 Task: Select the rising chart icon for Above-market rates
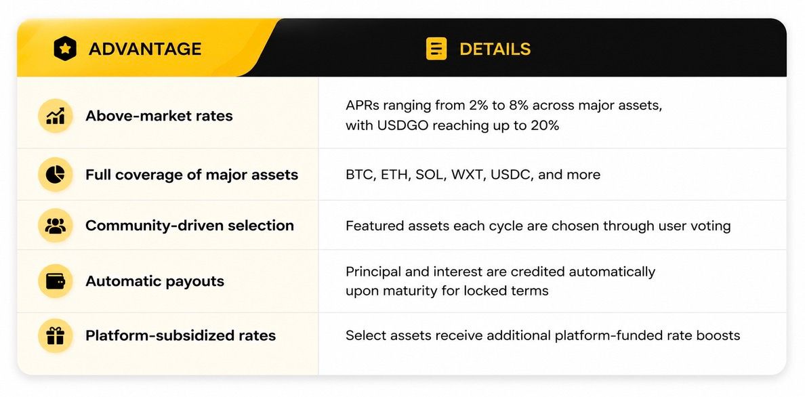(56, 116)
